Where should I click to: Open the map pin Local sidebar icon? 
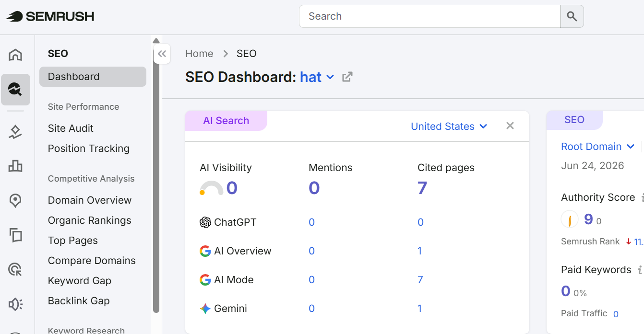[x=15, y=201]
